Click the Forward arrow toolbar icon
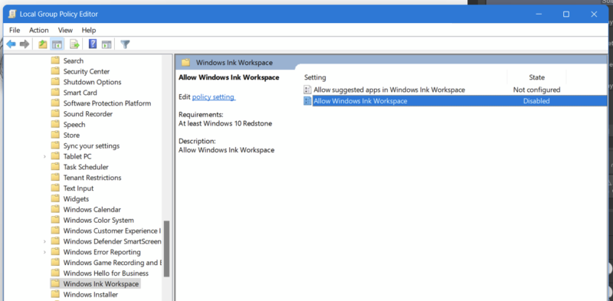The height and width of the screenshot is (301, 613). (x=25, y=44)
